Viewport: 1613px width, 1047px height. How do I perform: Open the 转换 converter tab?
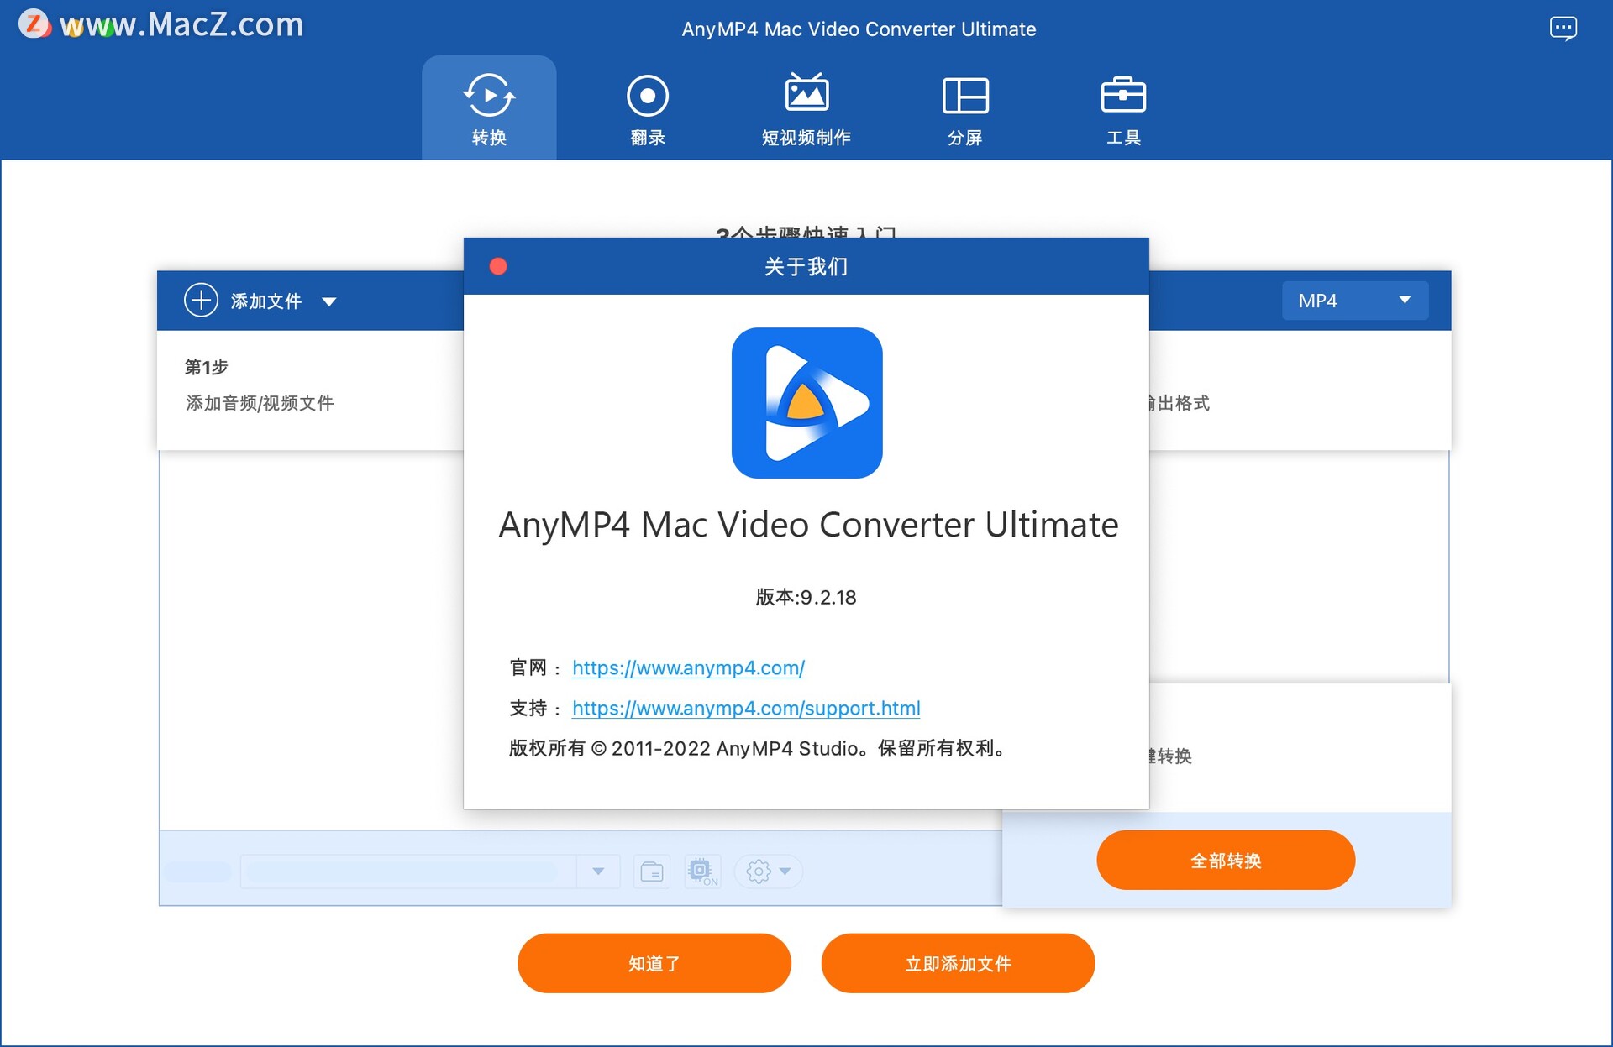point(489,108)
